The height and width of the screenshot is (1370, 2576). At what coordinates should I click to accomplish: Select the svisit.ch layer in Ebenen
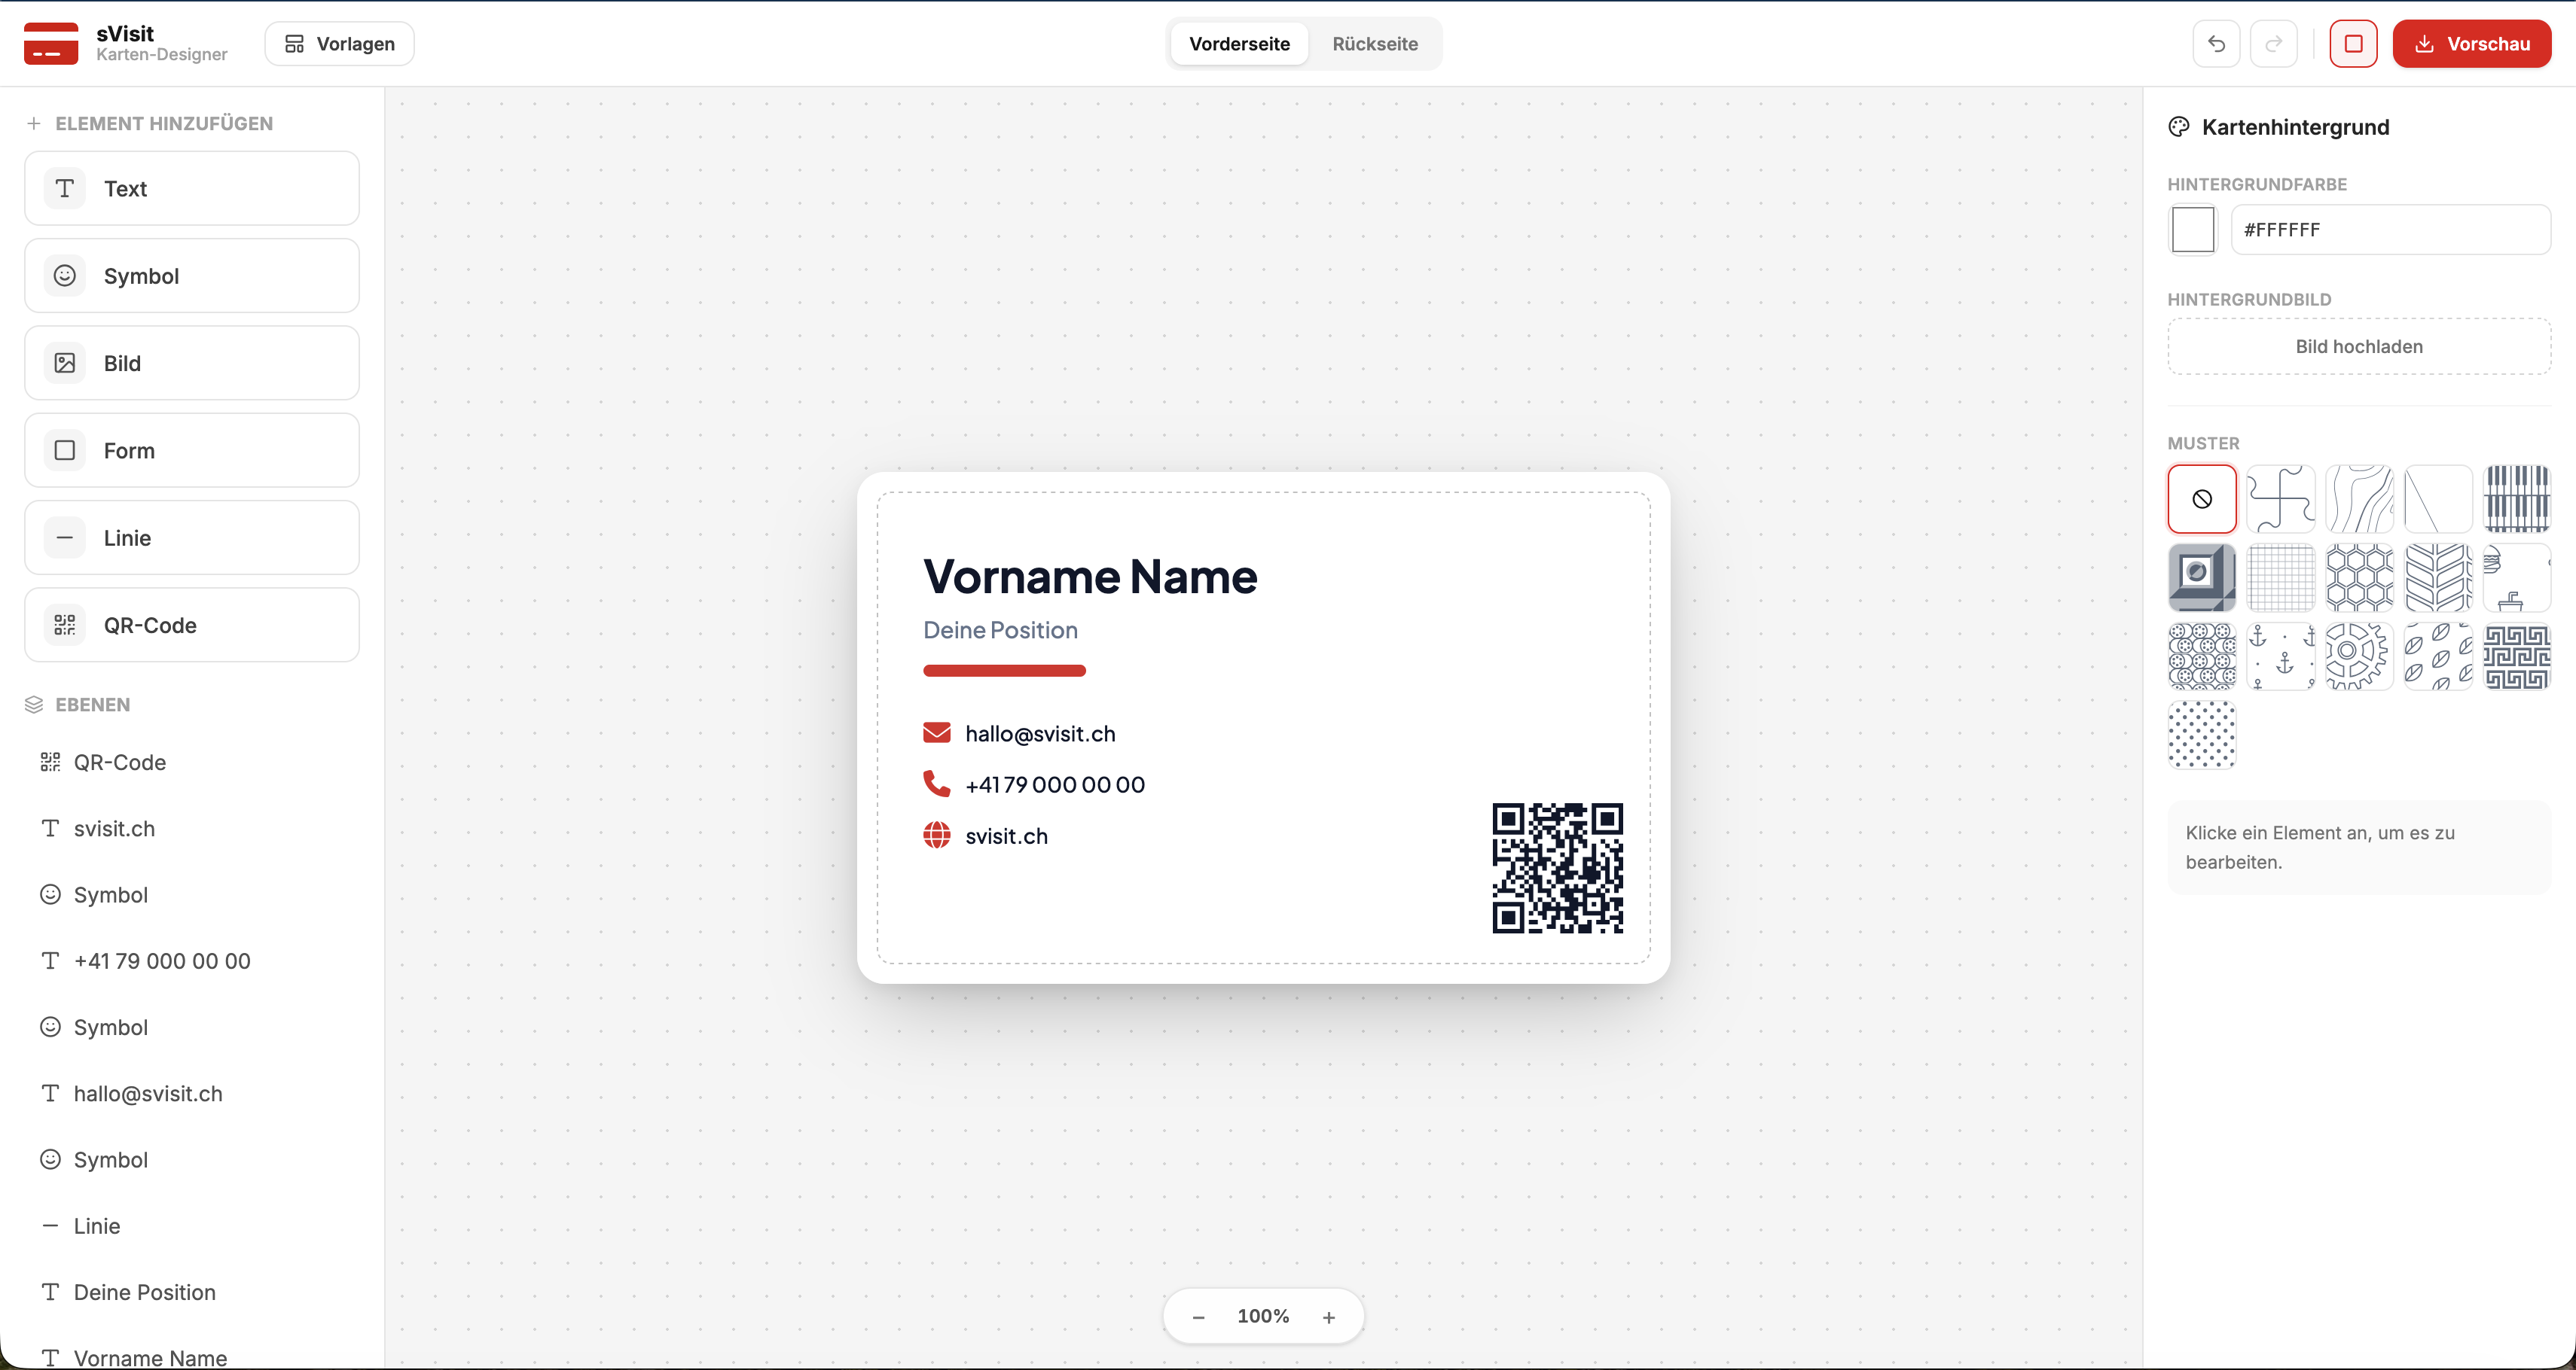192,828
